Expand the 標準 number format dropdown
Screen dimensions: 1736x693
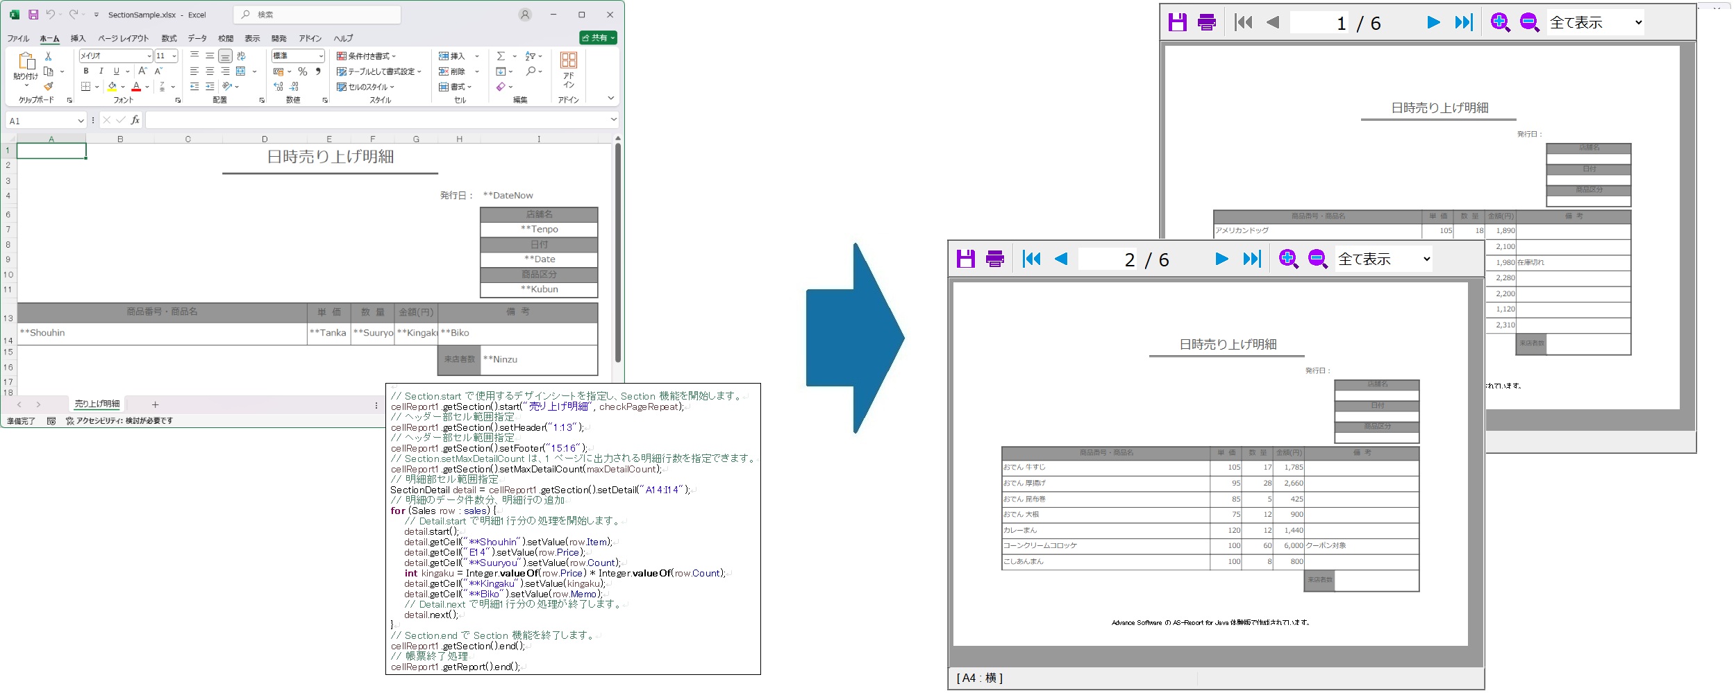point(320,56)
